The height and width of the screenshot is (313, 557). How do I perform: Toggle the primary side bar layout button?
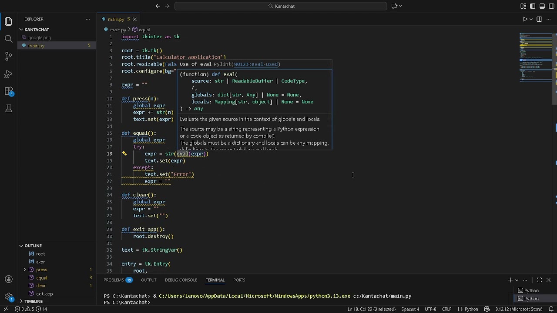(x=533, y=6)
